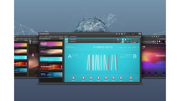Toggle the rack AUX view button
The image size is (180, 101).
coord(138,37)
